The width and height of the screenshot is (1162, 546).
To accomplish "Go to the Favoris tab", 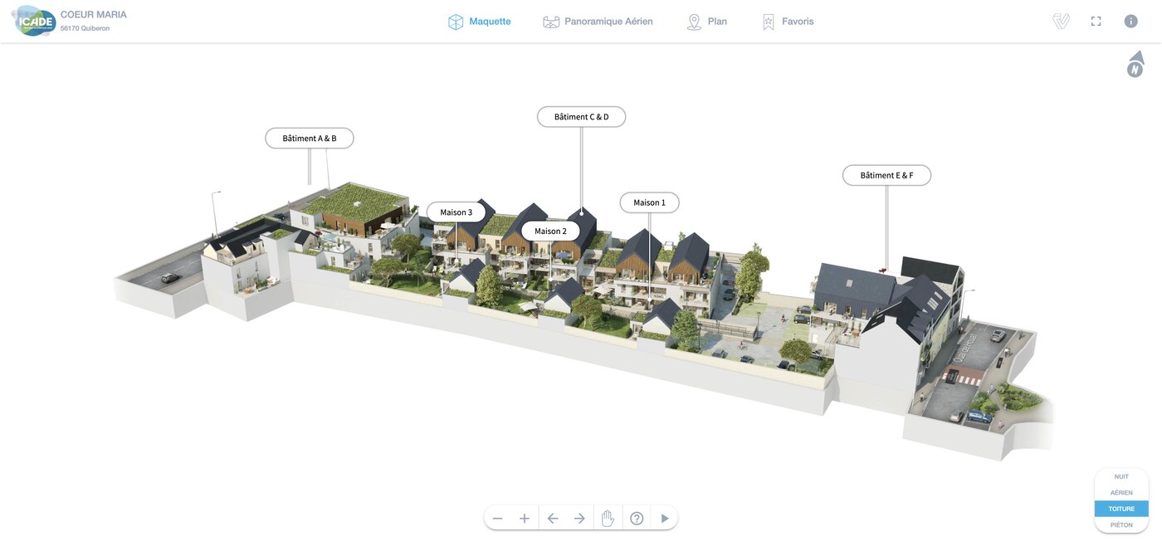I will 788,22.
